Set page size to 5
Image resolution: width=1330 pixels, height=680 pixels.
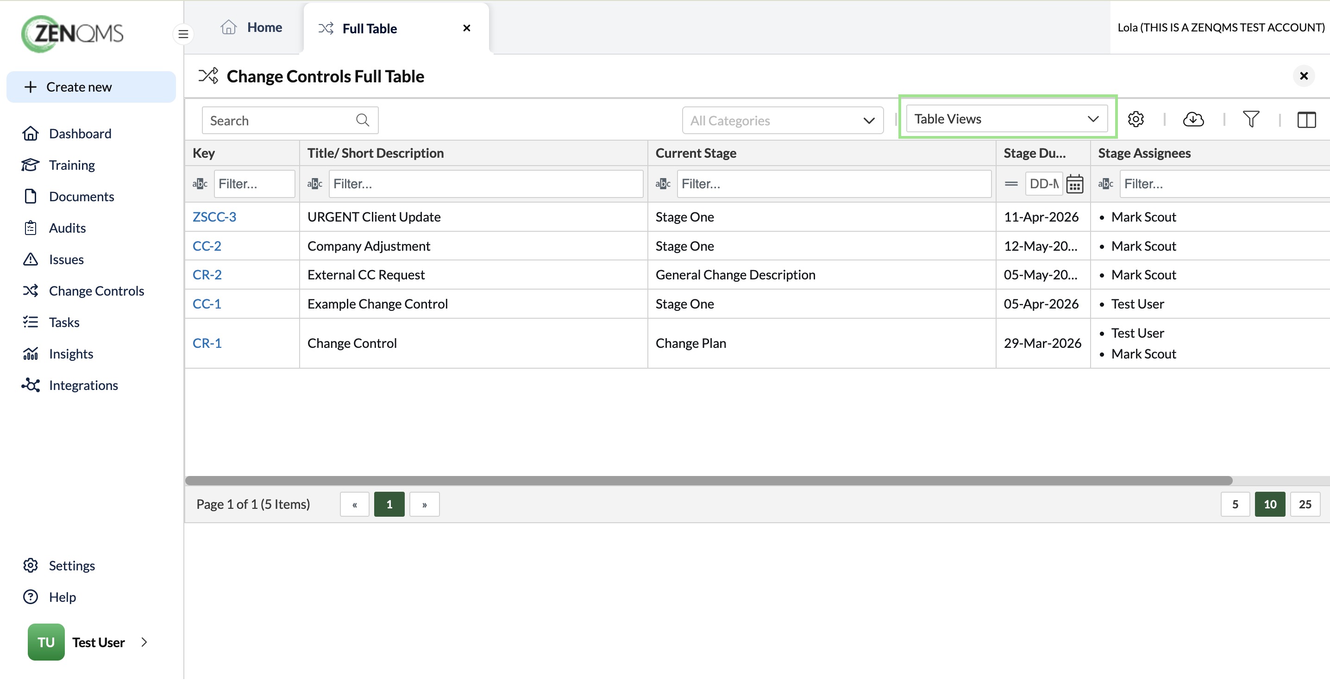point(1235,504)
